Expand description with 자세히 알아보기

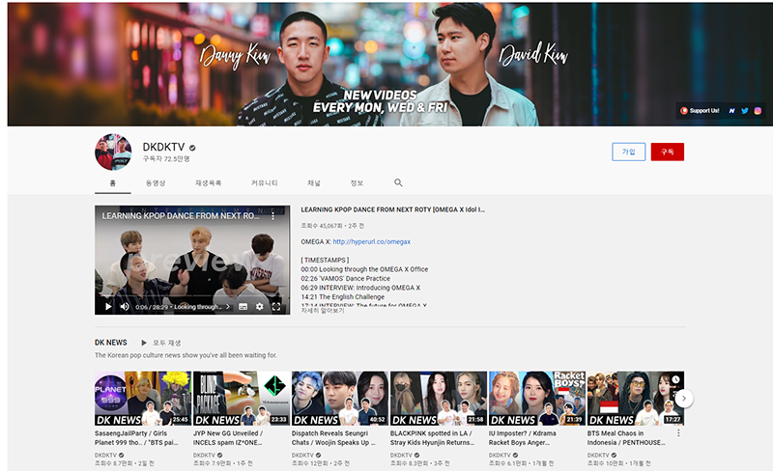point(323,311)
